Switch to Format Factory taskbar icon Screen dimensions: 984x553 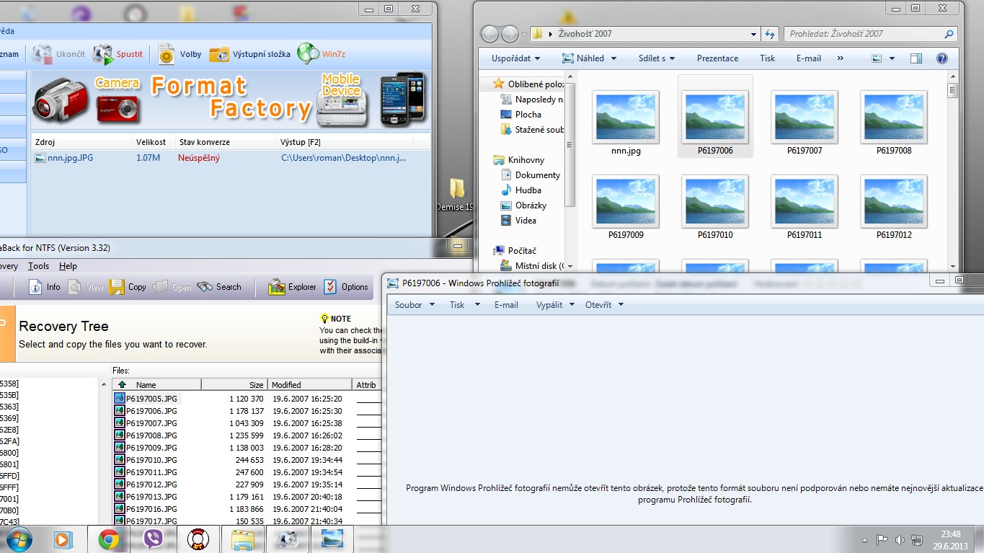[x=288, y=539]
